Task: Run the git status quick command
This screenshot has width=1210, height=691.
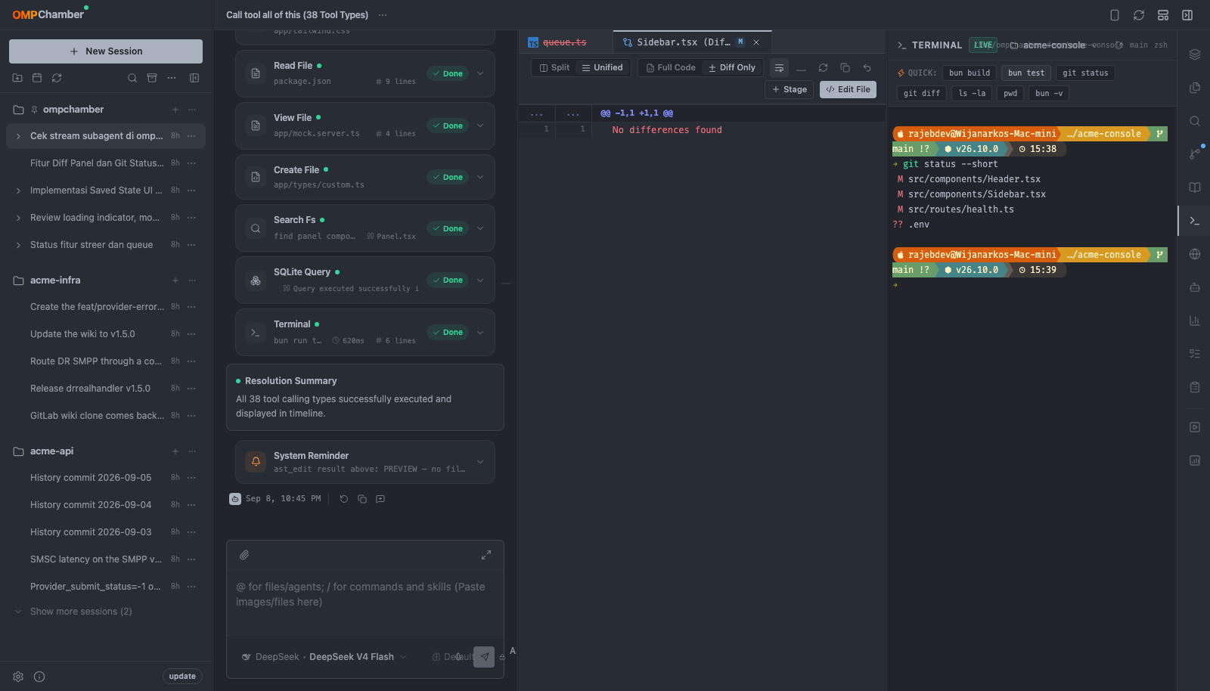Action: (1085, 73)
